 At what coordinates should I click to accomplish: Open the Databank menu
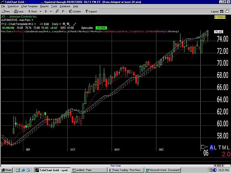[65, 6]
